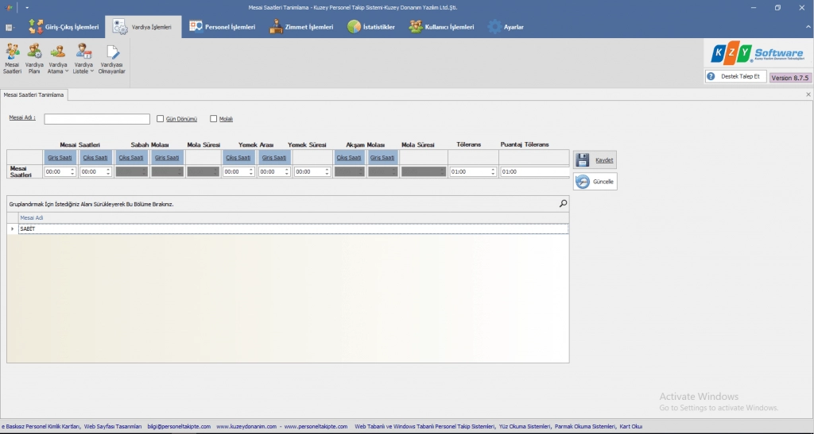The width and height of the screenshot is (814, 434).
Task: Click the Tölerans time spinner field
Action: coord(469,171)
